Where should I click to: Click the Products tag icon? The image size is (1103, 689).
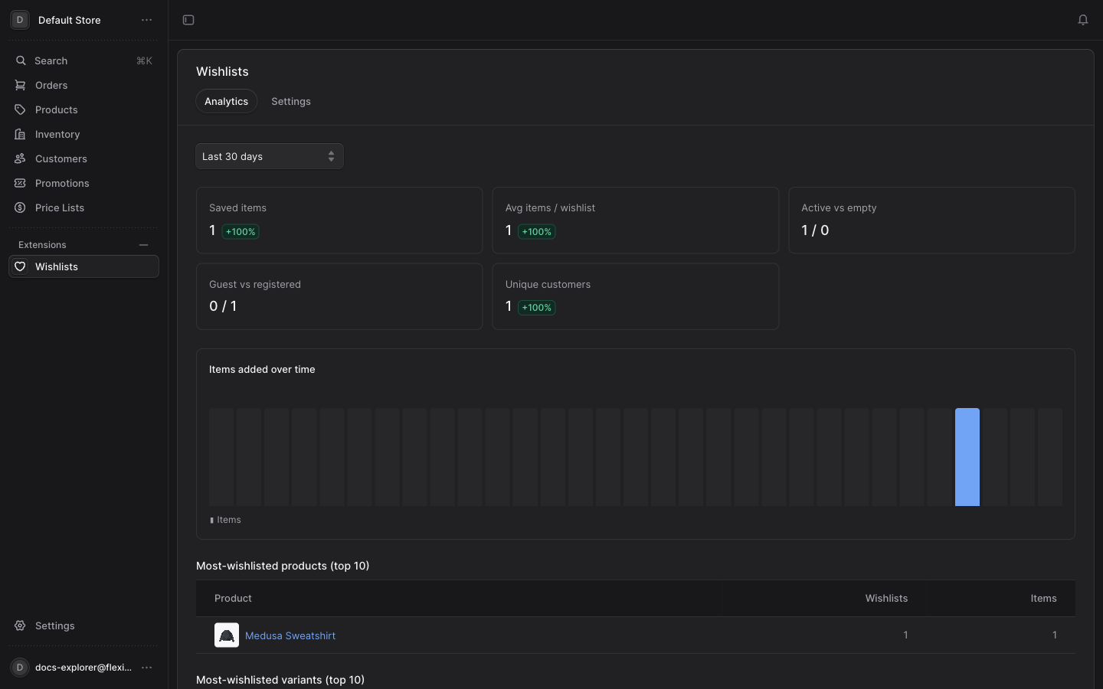pos(21,109)
